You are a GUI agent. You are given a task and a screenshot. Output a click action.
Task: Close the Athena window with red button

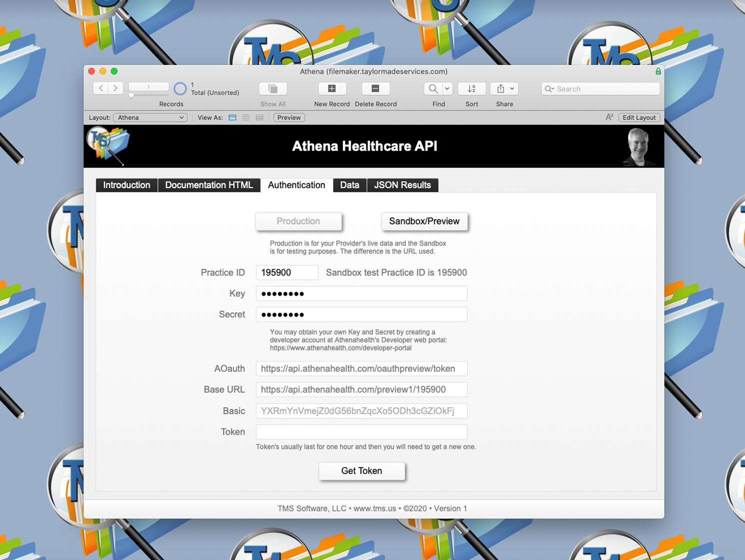point(91,71)
